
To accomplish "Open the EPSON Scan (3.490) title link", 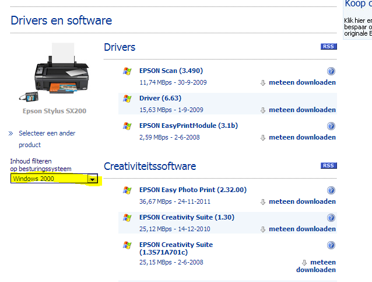I will (171, 71).
